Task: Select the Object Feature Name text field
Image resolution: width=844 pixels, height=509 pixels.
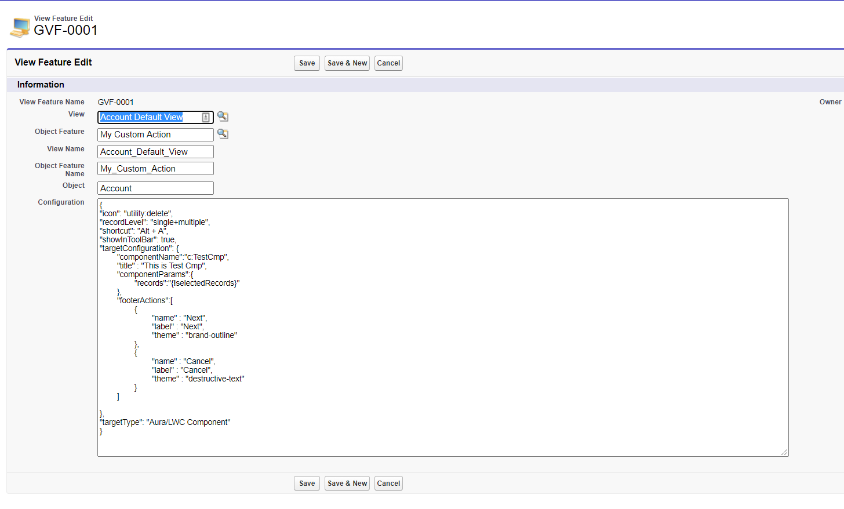Action: (x=155, y=169)
